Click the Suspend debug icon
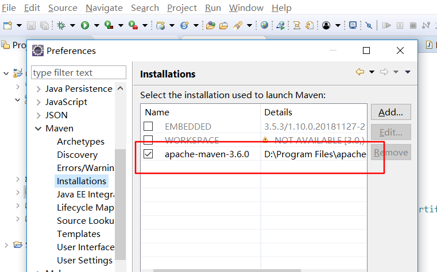The height and width of the screenshot is (272, 437). pos(400,26)
